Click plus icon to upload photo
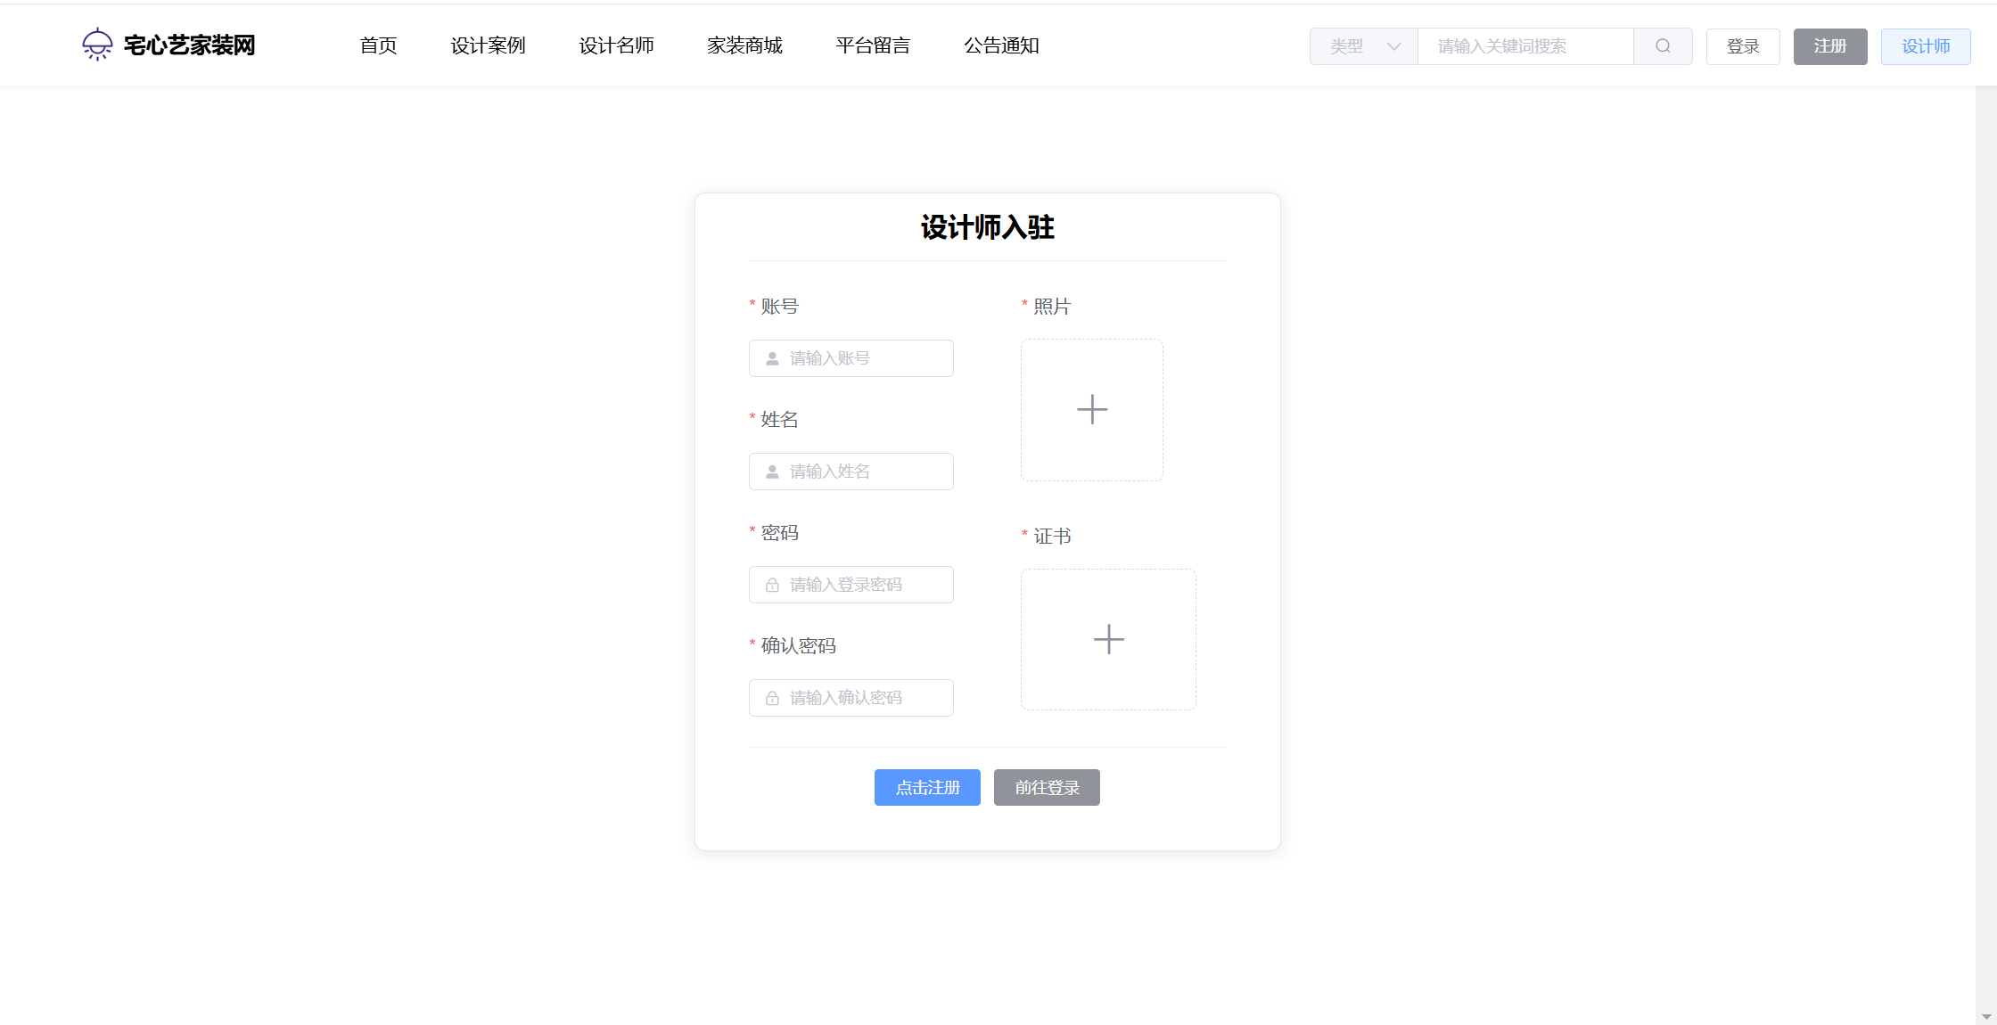Image resolution: width=1997 pixels, height=1025 pixels. (x=1091, y=410)
